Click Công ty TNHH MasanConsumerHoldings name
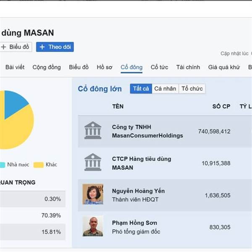 (147, 131)
